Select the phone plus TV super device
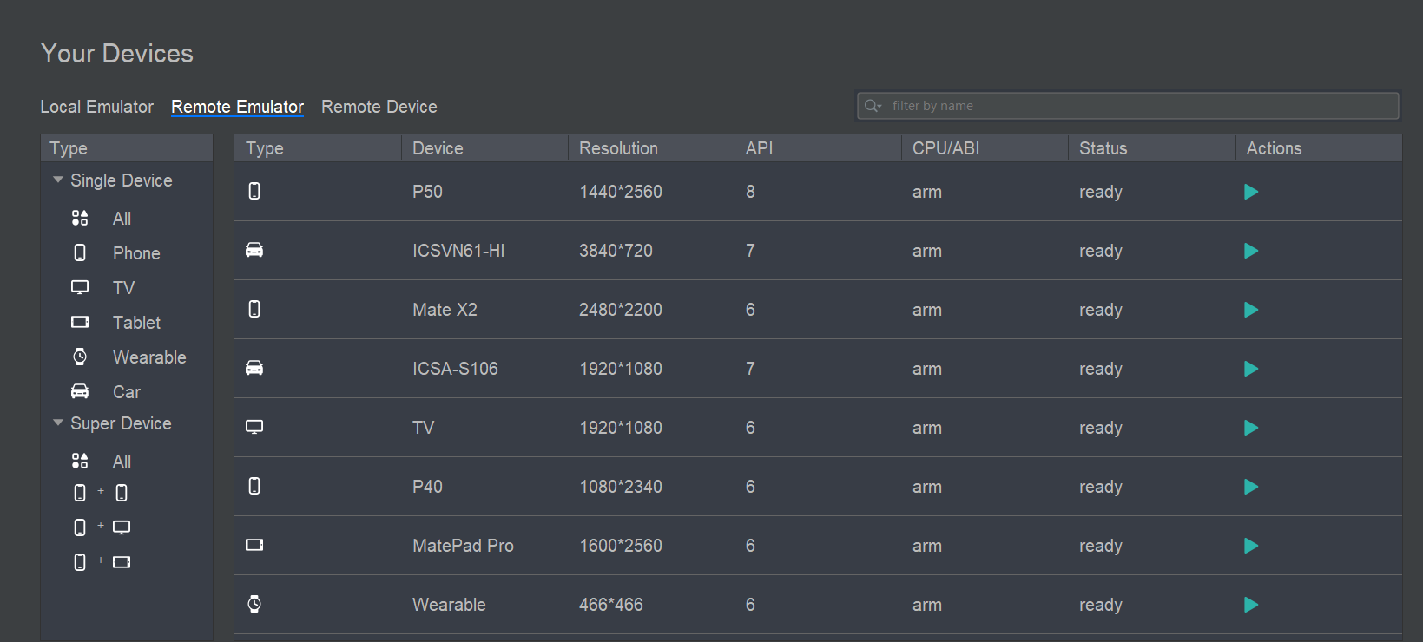The image size is (1423, 642). 102,527
